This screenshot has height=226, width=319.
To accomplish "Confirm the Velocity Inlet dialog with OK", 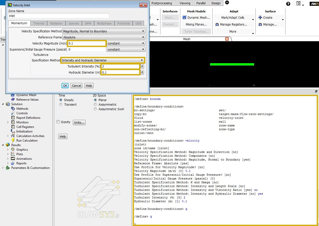I will tap(65, 86).
